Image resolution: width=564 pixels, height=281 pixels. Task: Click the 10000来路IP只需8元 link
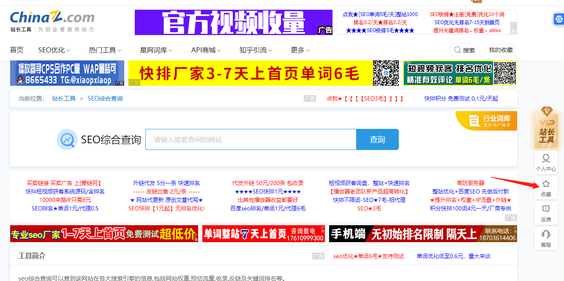65,200
